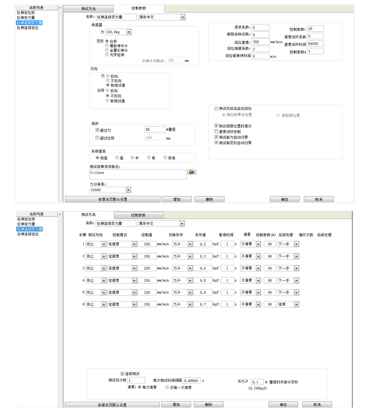Uncheck the 连续测试 checkbox
The image size is (370, 414).
pos(123,374)
